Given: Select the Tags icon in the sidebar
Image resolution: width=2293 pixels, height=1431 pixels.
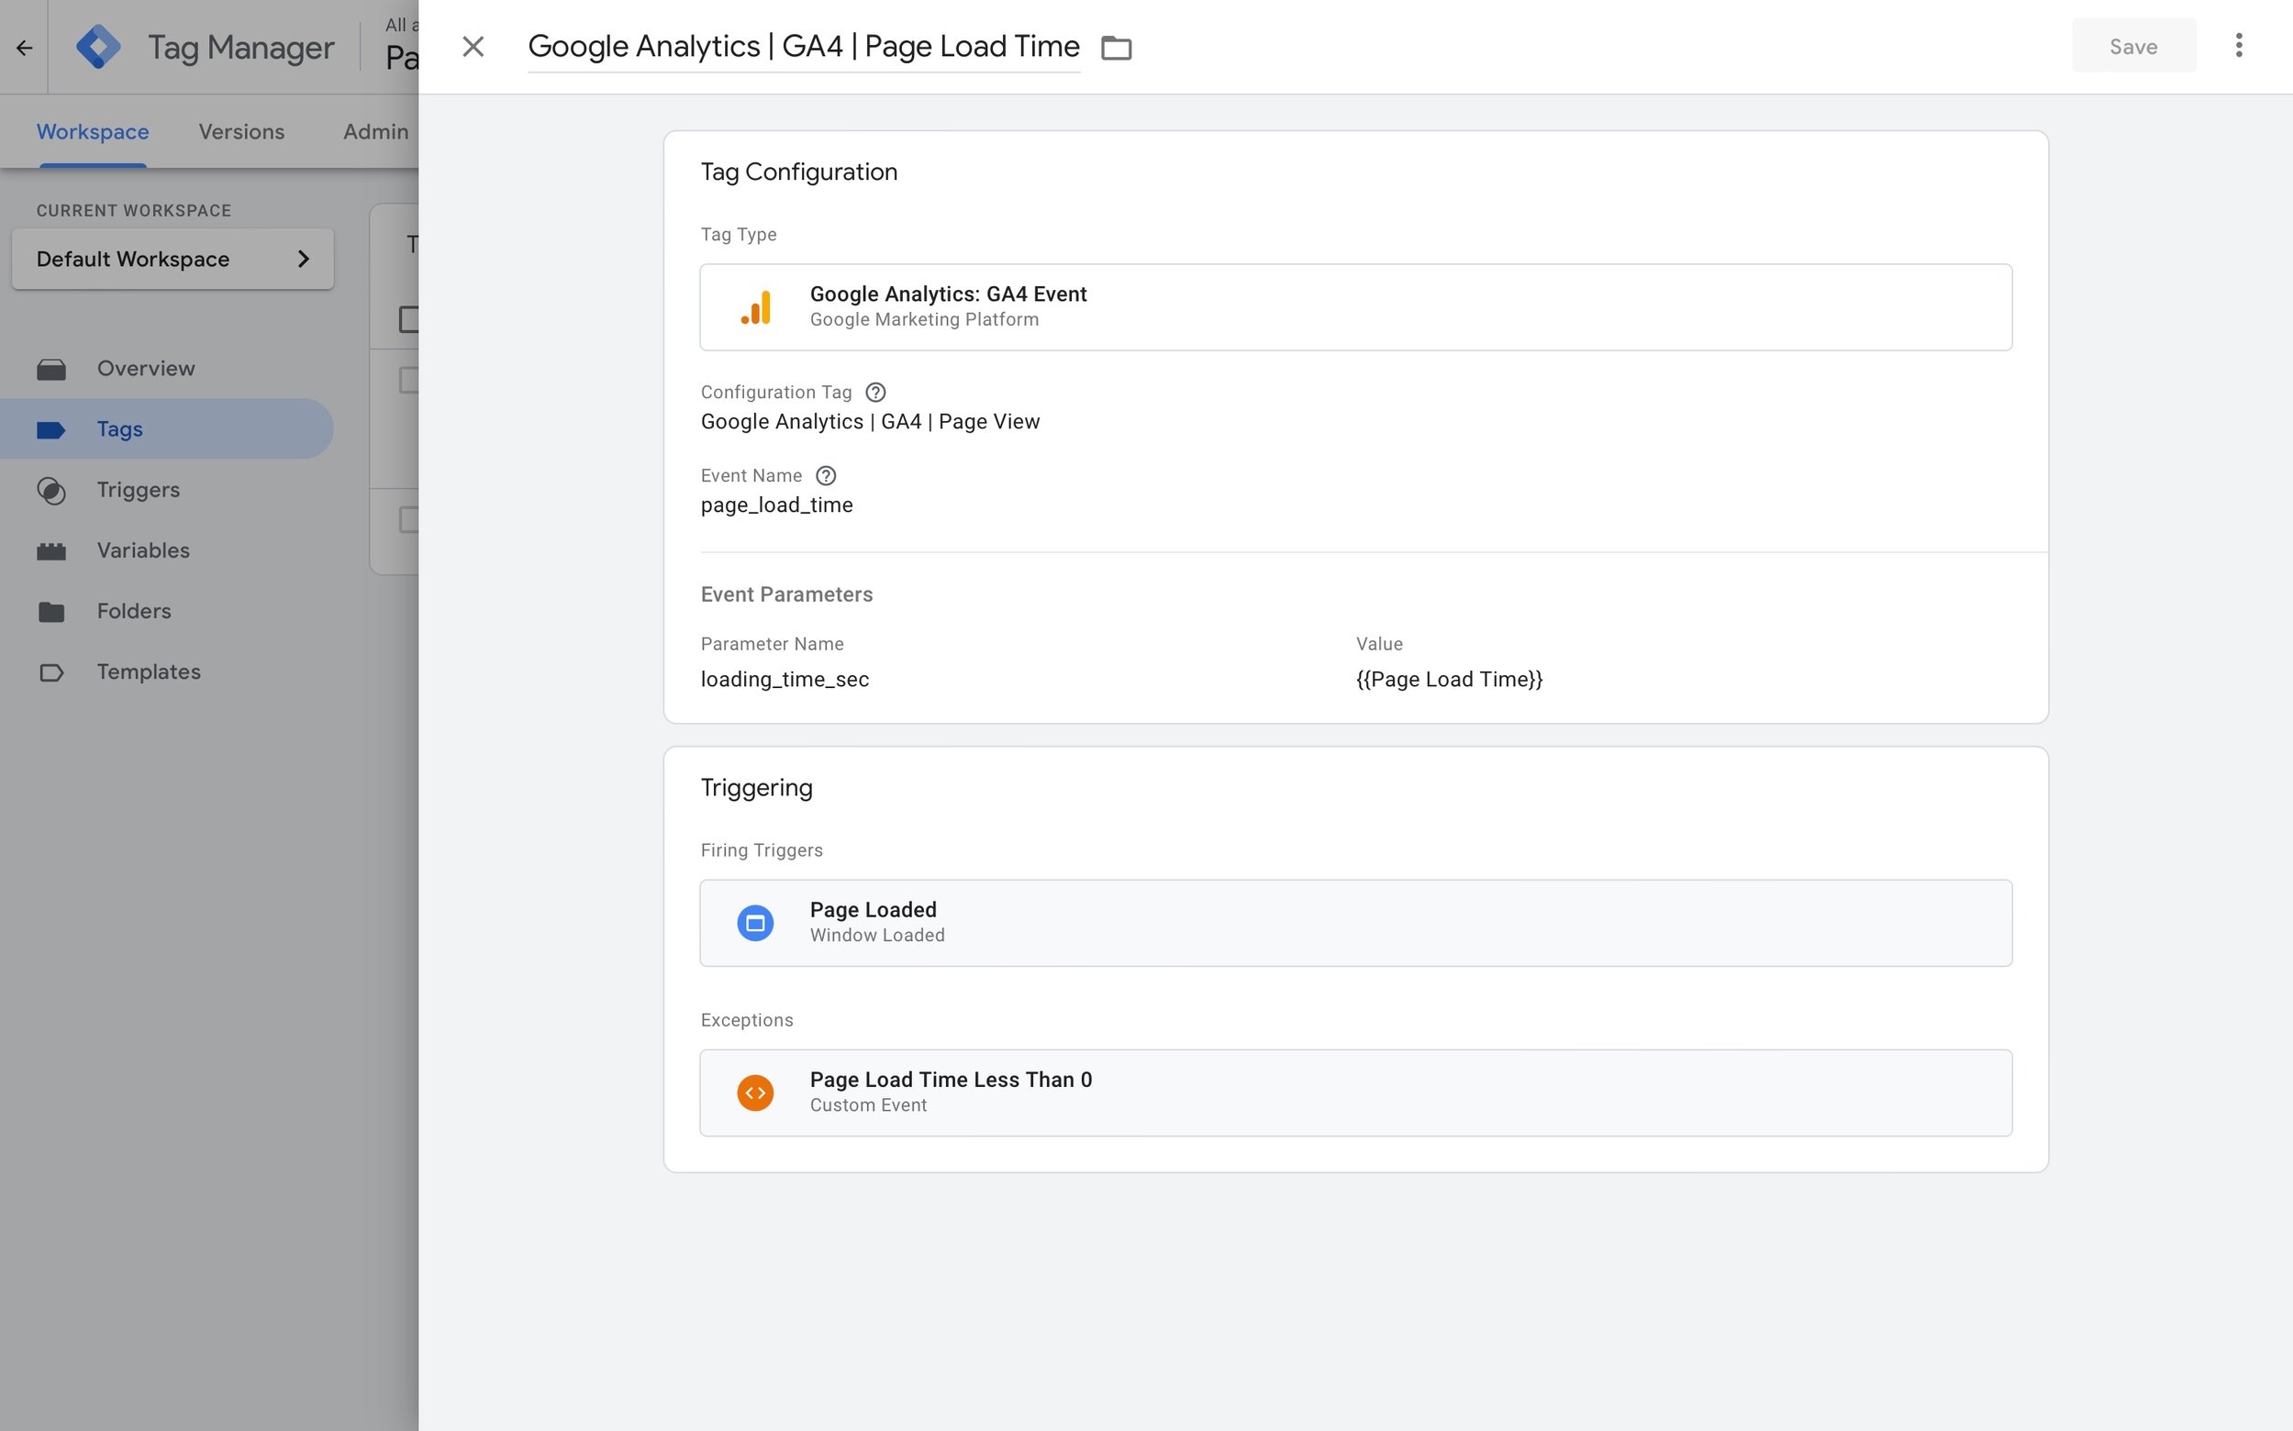Looking at the screenshot, I should [x=52, y=428].
